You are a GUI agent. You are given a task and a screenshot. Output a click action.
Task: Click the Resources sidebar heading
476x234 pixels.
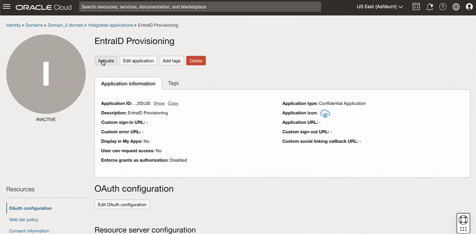[x=20, y=189]
